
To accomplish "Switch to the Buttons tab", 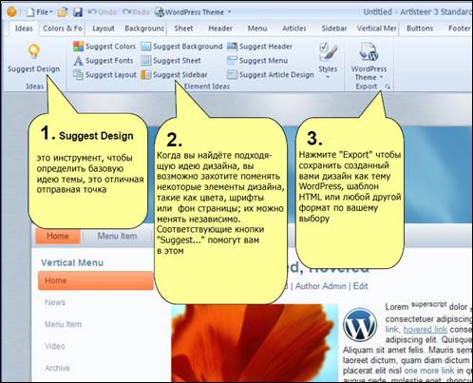I will pos(420,29).
